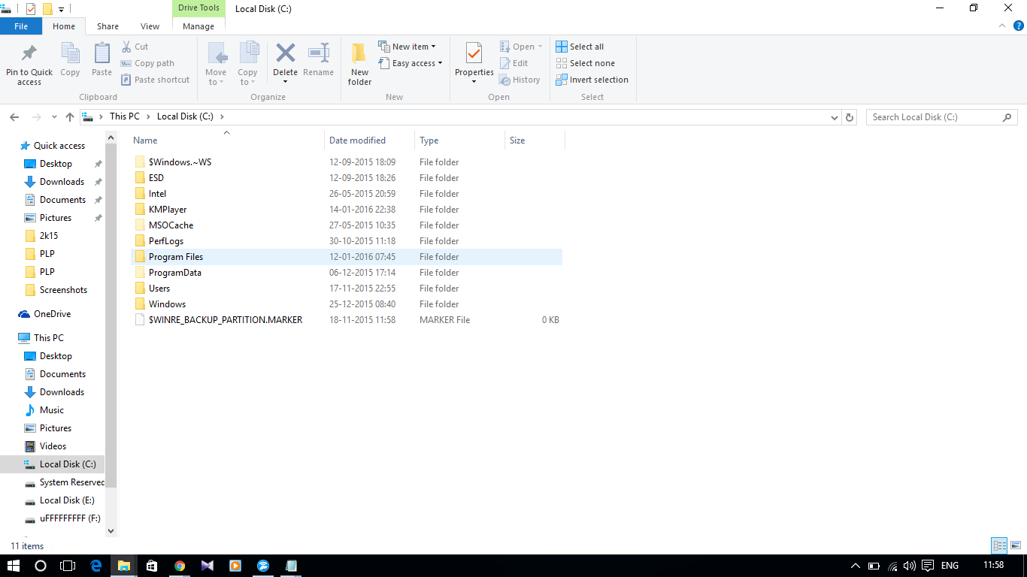Open the Customize Quick Access Toolbar dropdown
Screen dimensions: 1027x577
click(61, 10)
